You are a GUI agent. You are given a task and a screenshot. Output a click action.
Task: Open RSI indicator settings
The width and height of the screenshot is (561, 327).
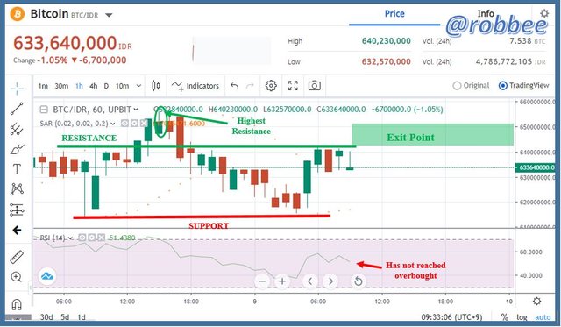coord(91,238)
